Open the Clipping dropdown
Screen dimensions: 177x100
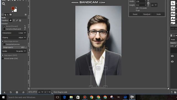(x=14, y=37)
